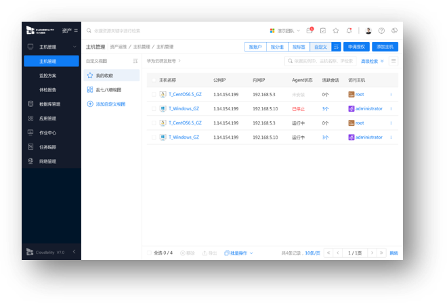Expand 高级检索 advanced search
The width and height of the screenshot is (447, 304).
coord(372,61)
